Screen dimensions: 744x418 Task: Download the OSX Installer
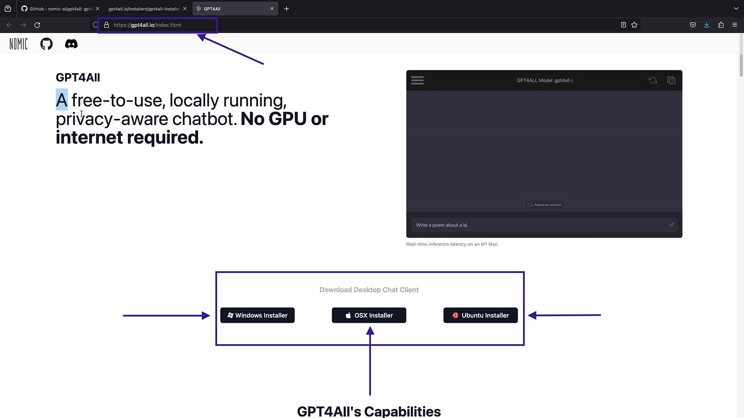(369, 315)
